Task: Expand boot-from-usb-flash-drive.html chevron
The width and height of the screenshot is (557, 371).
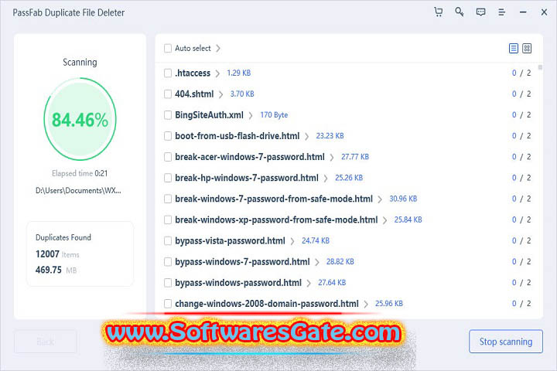Action: pyautogui.click(x=306, y=136)
